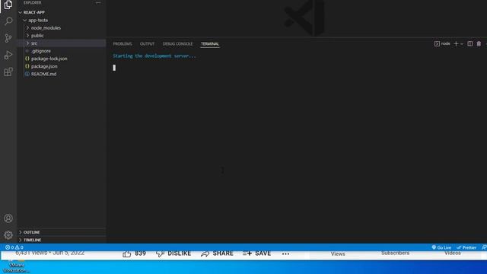Click the node terminal shell indicator
487x274 pixels.
442,44
